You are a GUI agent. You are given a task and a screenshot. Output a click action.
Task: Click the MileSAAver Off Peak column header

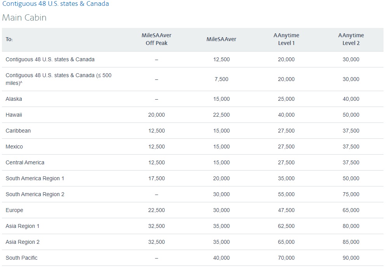coord(156,39)
